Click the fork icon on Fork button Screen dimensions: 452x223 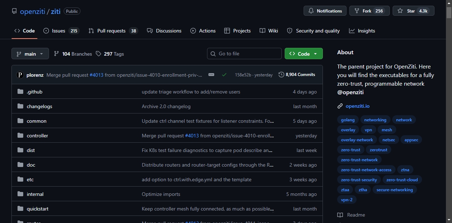[357, 11]
